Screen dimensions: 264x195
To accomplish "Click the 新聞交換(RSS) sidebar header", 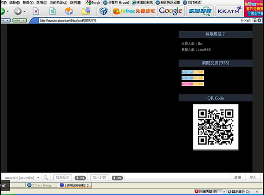I will click(x=215, y=63).
